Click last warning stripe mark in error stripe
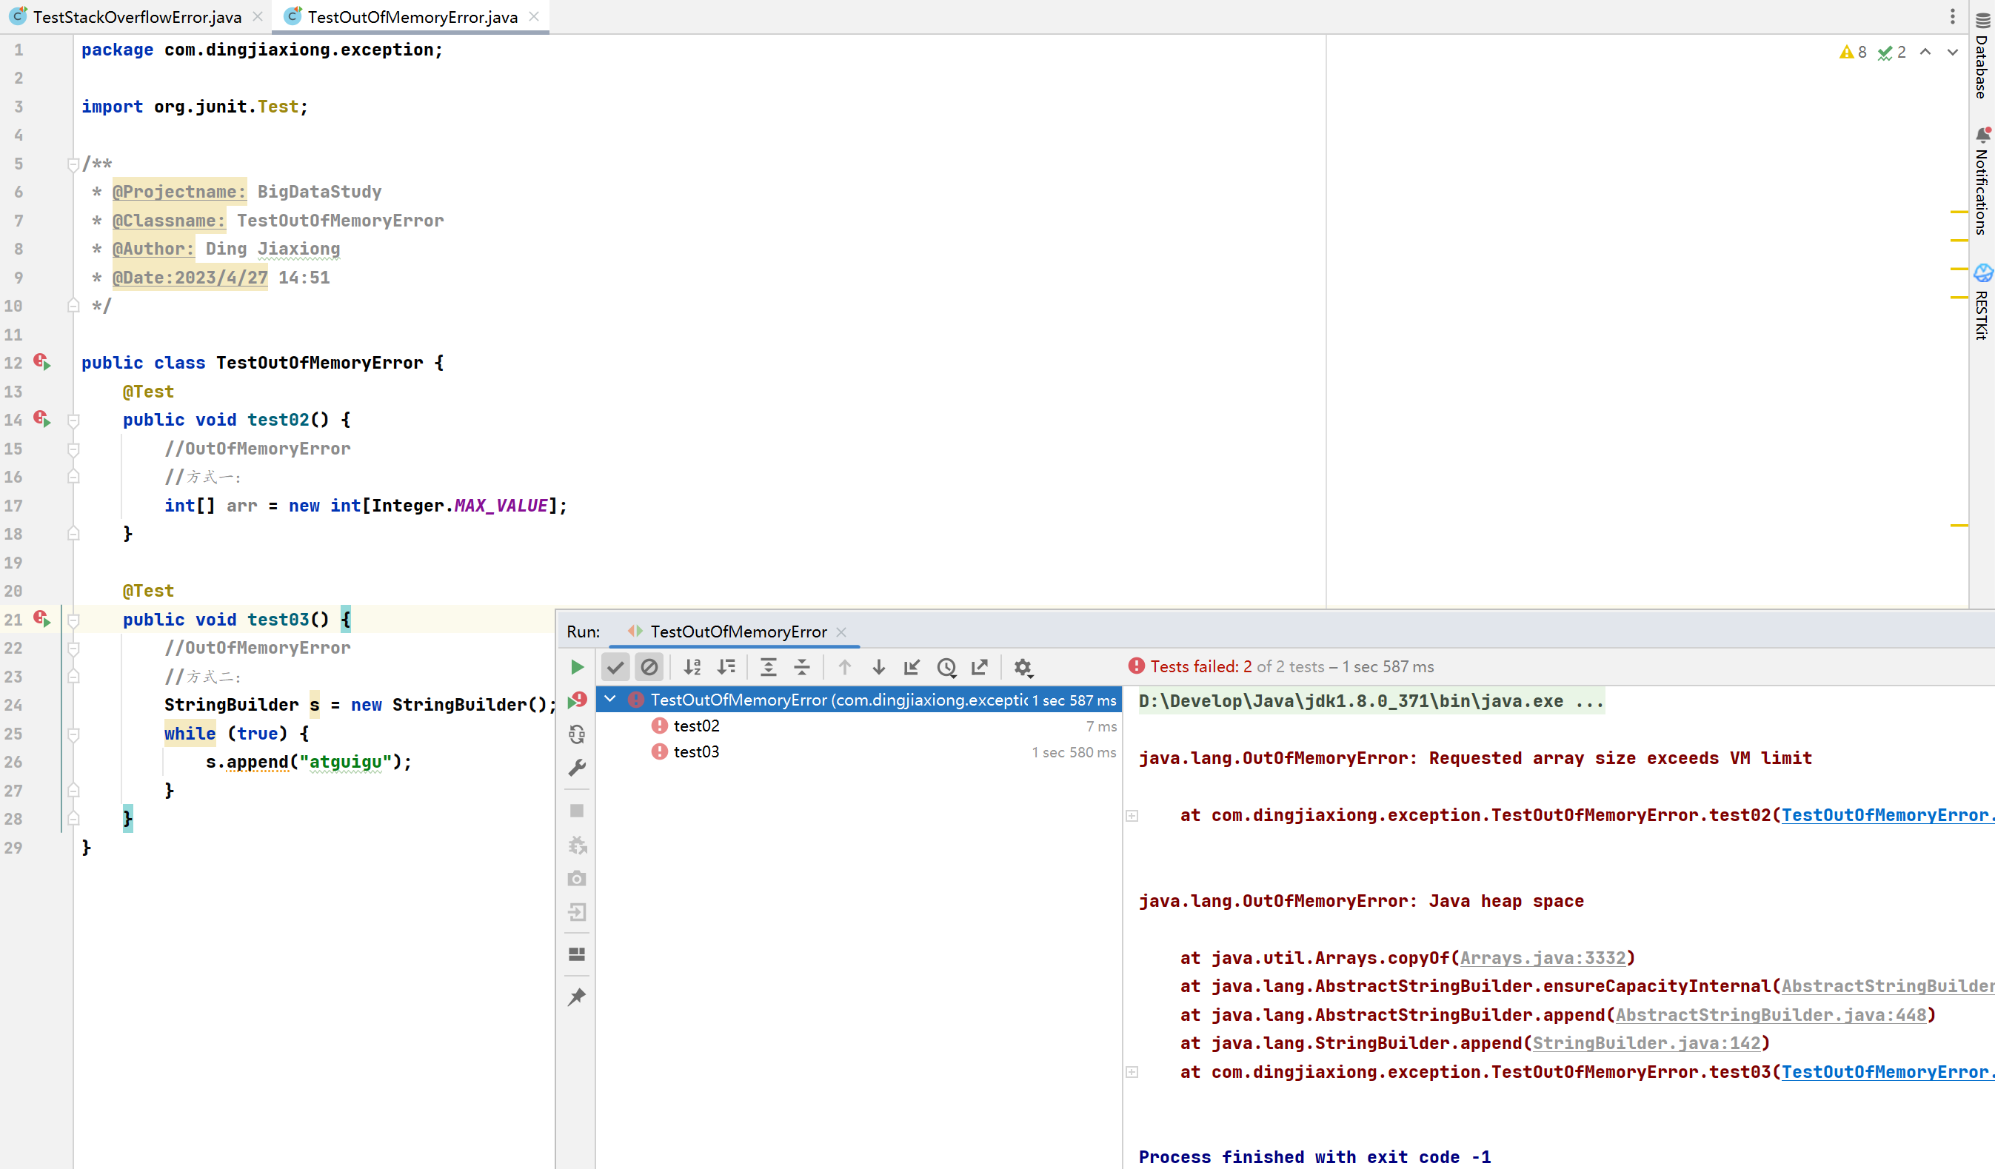This screenshot has height=1169, width=1995. pos(1959,525)
